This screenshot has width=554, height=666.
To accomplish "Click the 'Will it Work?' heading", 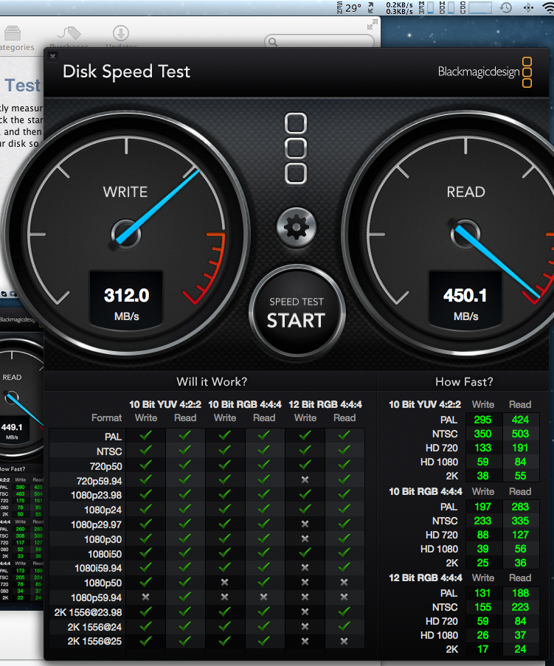I will 212,381.
